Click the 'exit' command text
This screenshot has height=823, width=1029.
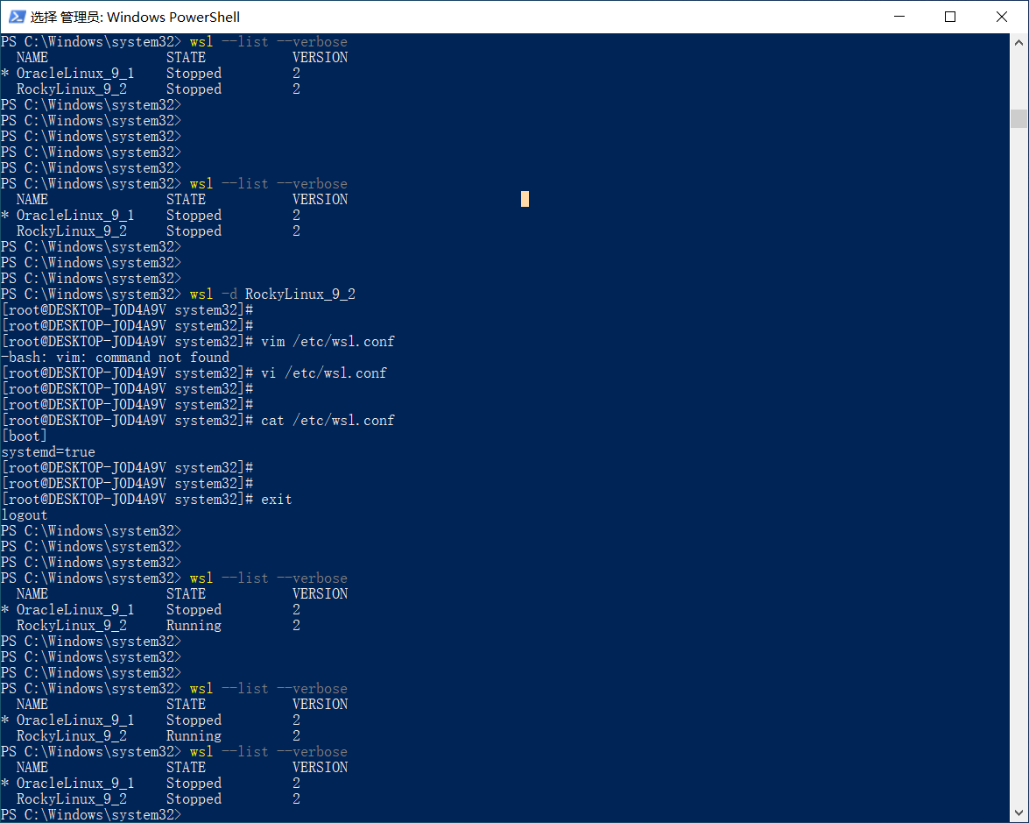click(x=276, y=500)
